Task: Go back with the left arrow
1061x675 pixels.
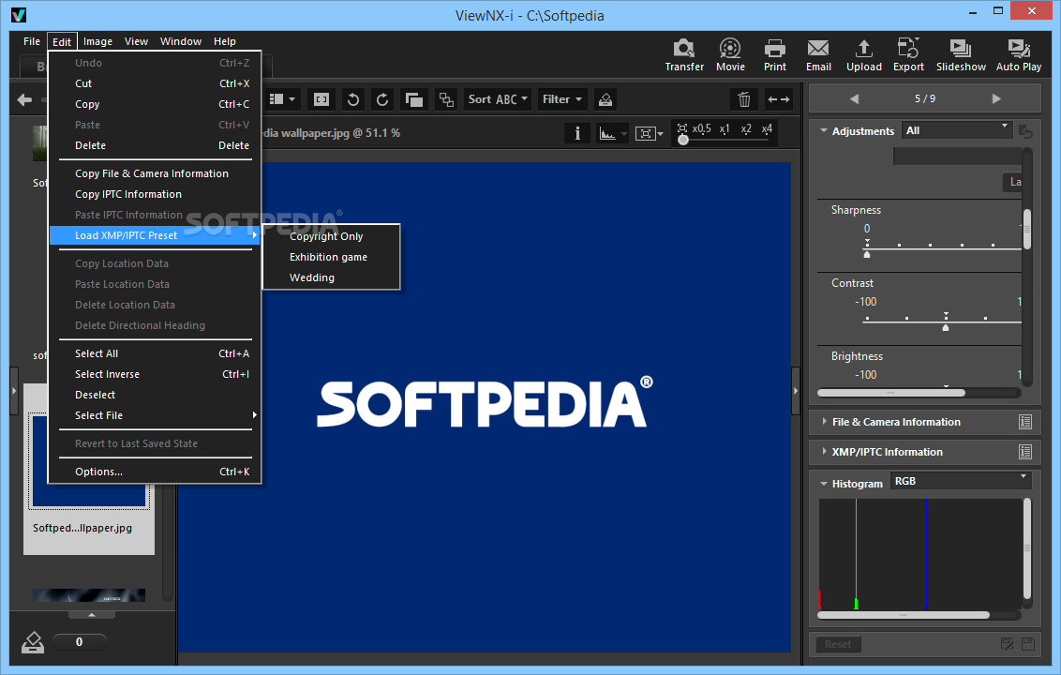Action: pos(25,100)
